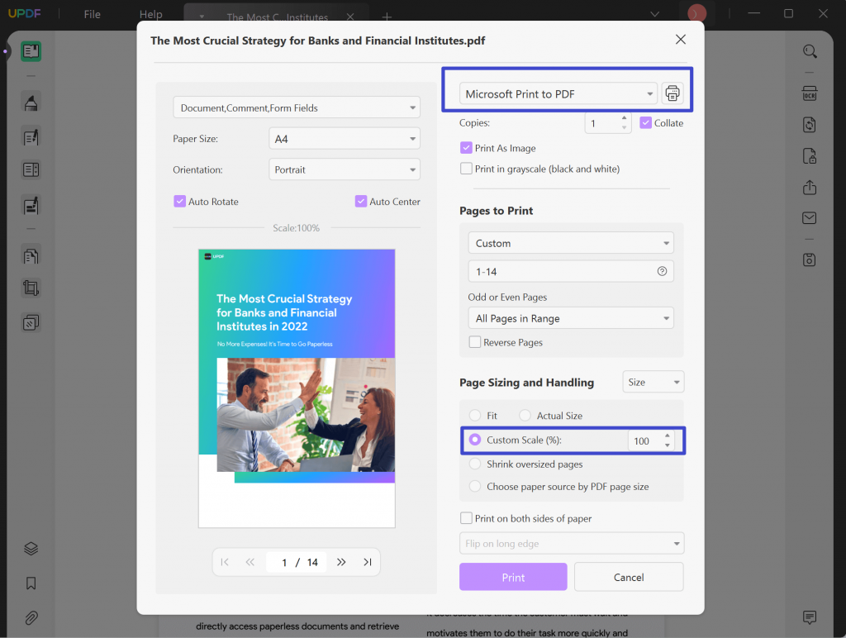Open the Odd or Even Pages dropdown
The width and height of the screenshot is (846, 638).
click(571, 317)
